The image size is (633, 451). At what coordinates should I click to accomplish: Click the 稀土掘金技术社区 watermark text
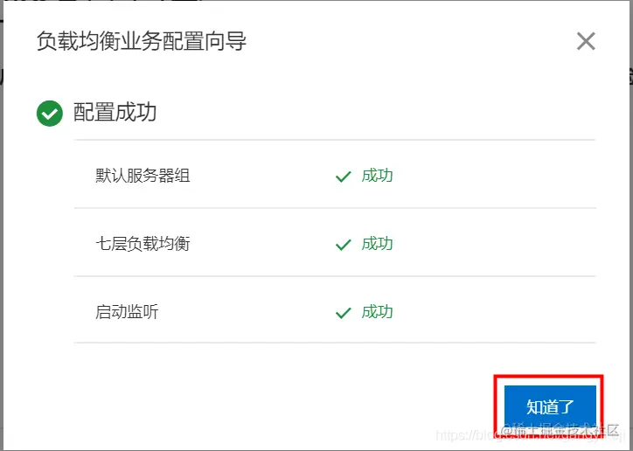tap(561, 432)
